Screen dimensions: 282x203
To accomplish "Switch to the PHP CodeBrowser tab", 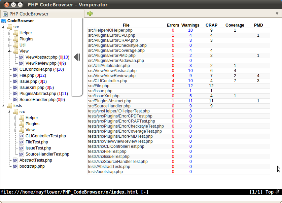I will 42,14.
